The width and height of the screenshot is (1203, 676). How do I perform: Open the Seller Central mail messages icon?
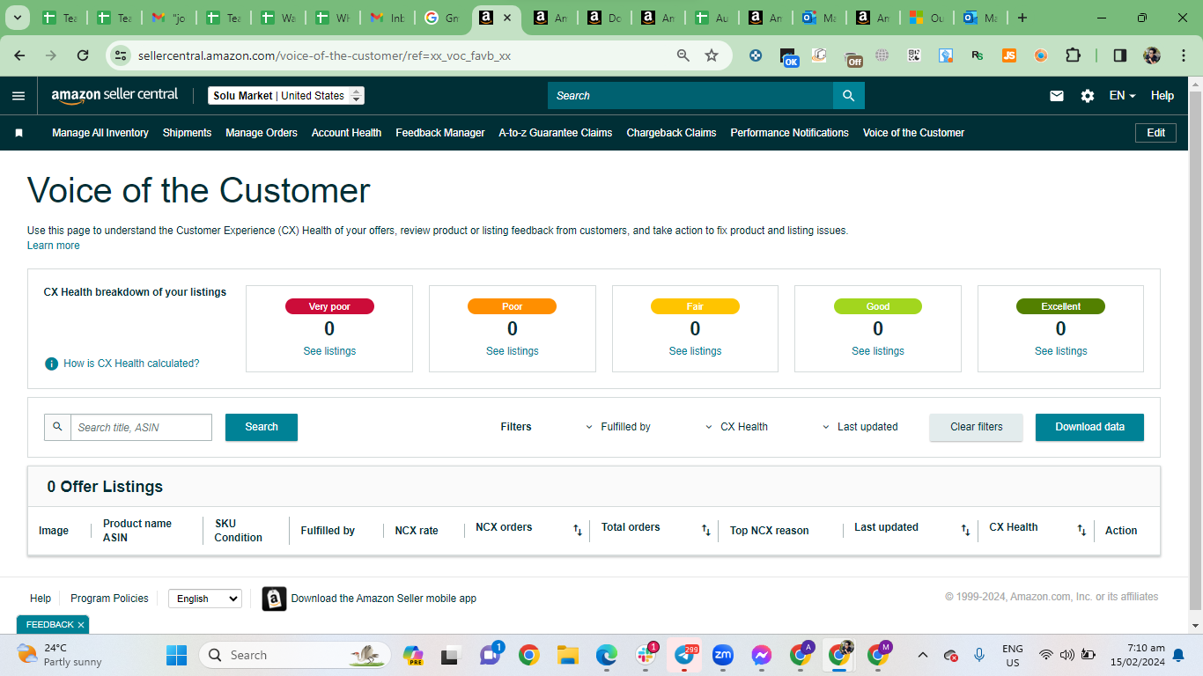1057,96
